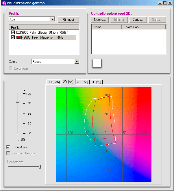Uncheck the 9900_Felix_Glacier_01.icm profile checkbox
The height and width of the screenshot is (191, 174).
(13, 32)
